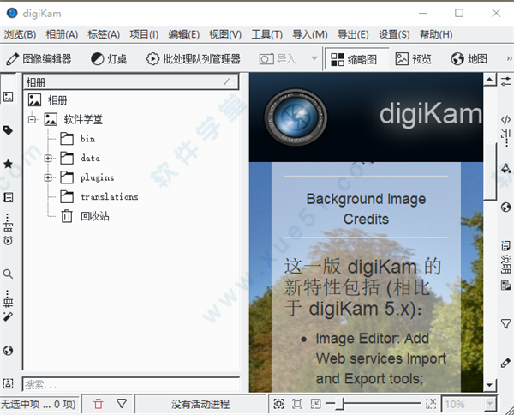Open the 浏览(B) menu
Screen dimensions: 514x415
click(20, 34)
